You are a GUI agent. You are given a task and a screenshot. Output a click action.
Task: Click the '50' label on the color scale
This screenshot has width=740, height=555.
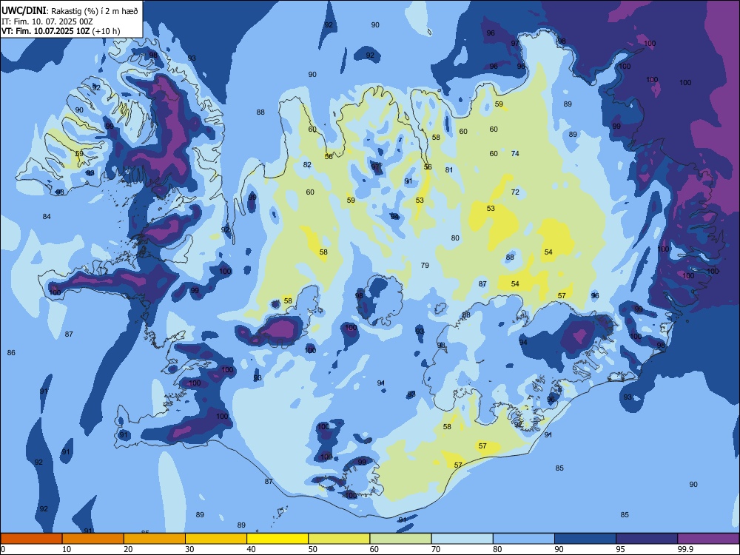(x=312, y=549)
